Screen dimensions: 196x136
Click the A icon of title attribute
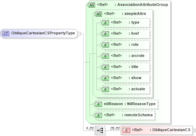[105, 67]
